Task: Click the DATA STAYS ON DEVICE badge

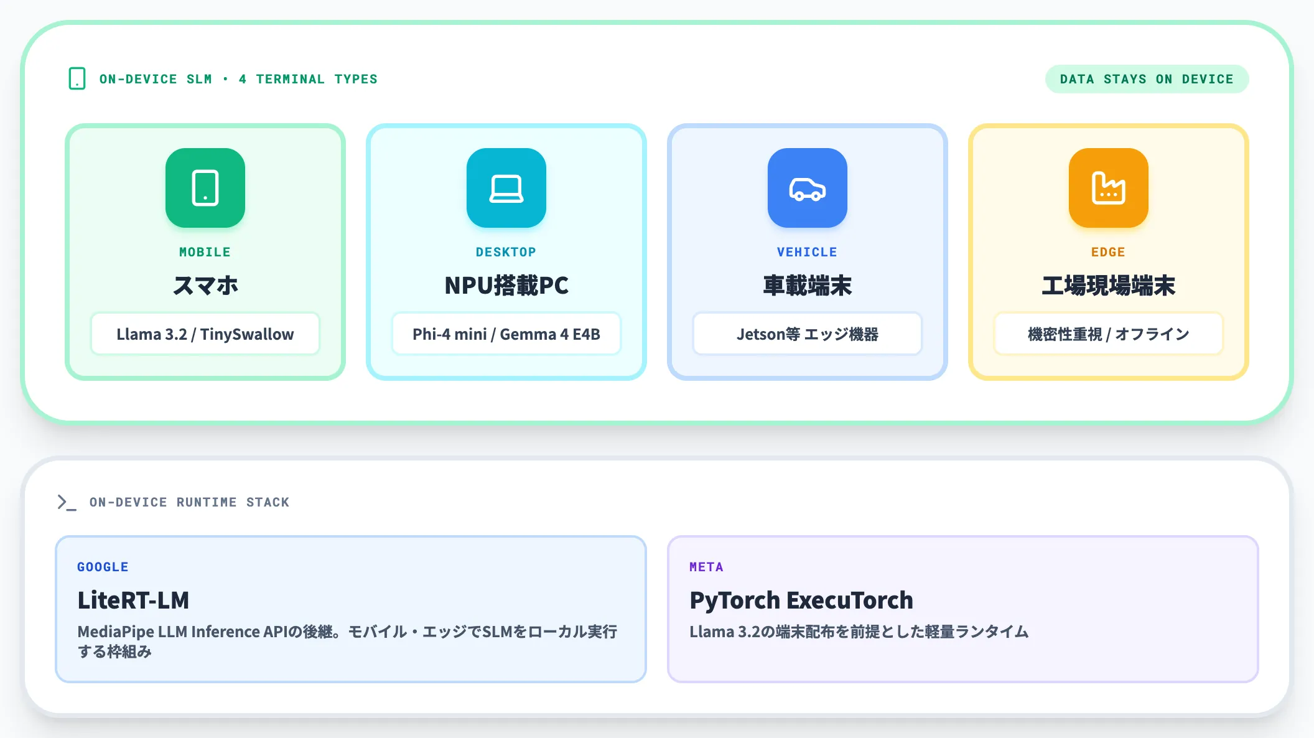Action: [x=1147, y=79]
